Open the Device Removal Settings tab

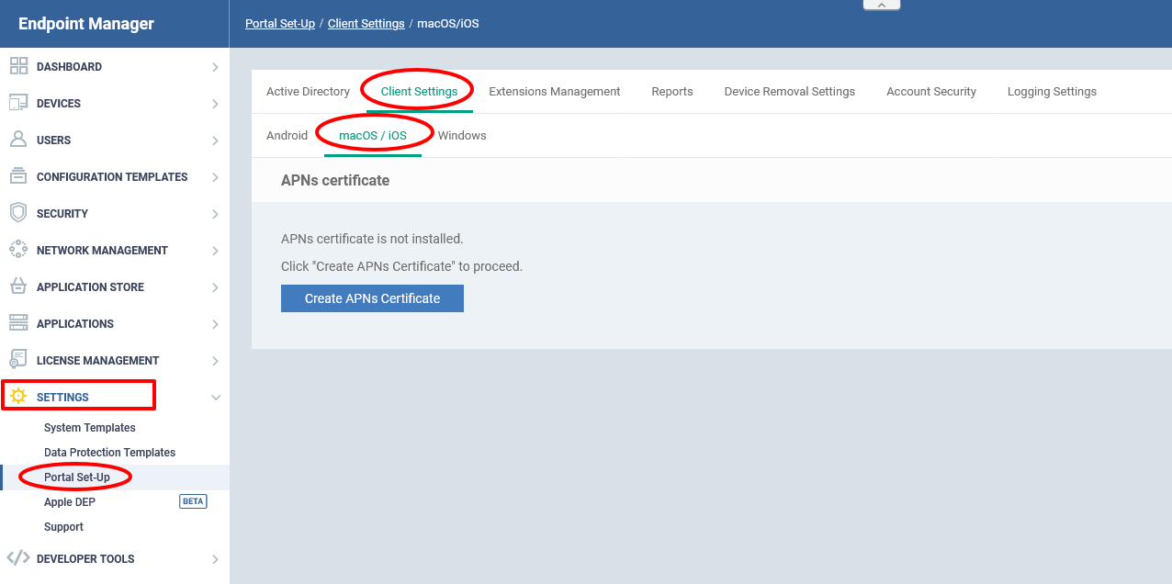click(790, 92)
